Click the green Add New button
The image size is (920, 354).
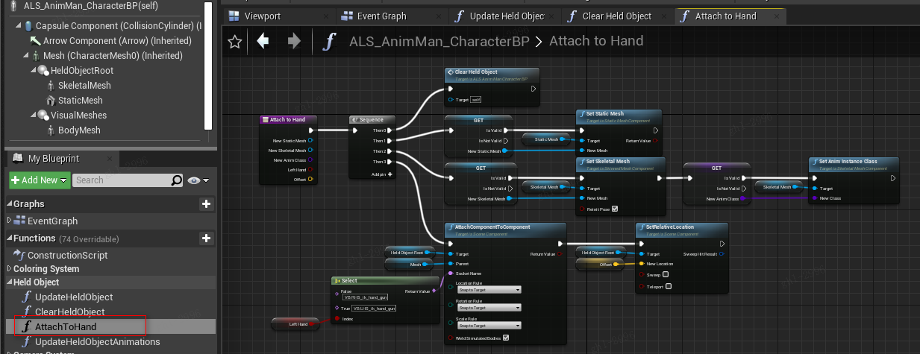[40, 180]
